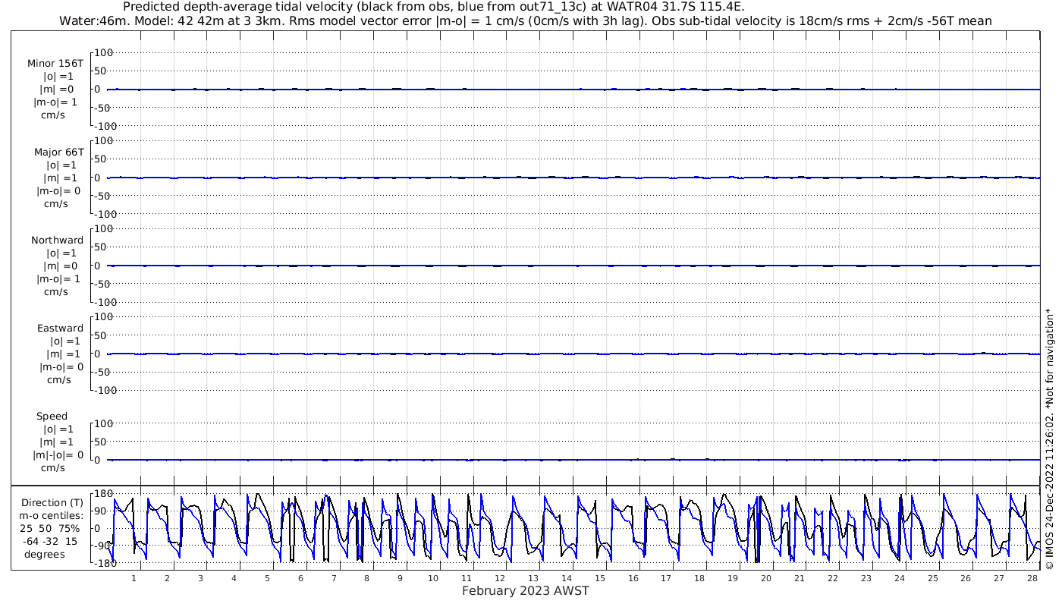Click the day '28' tick on the date axis

click(x=1032, y=578)
